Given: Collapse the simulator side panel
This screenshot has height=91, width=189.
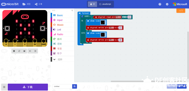Looking at the screenshot, I should point(4,87).
